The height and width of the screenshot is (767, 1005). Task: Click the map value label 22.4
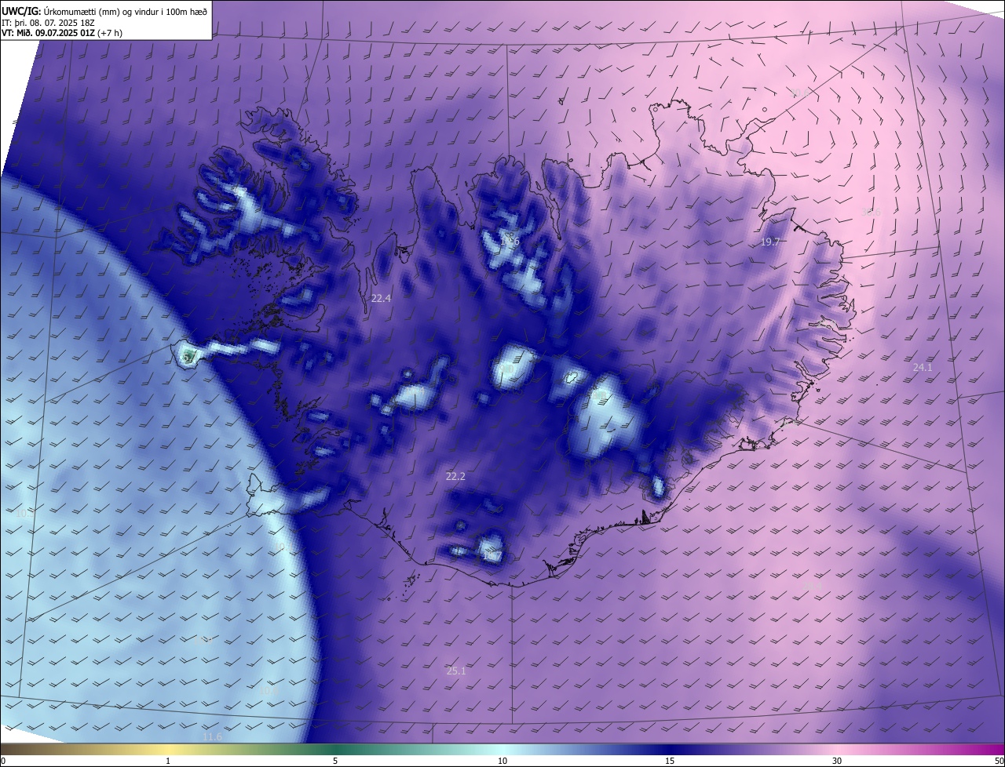coord(381,298)
